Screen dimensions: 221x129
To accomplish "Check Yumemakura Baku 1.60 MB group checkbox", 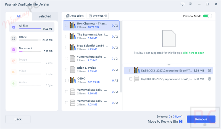I will [x=67, y=92].
